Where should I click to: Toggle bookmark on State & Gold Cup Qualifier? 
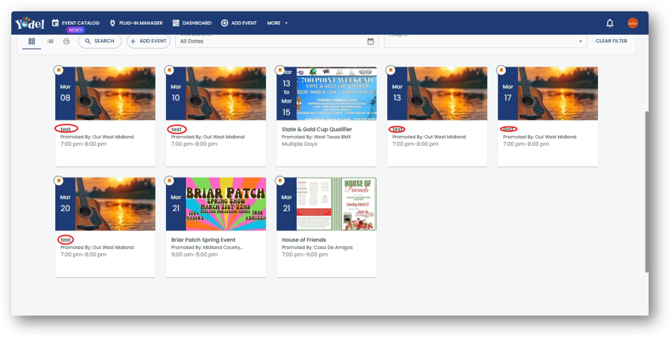point(280,70)
